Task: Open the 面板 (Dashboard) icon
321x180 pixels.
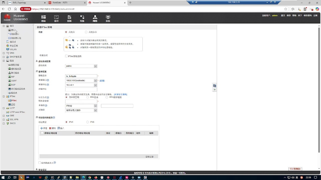Action: (x=43, y=18)
